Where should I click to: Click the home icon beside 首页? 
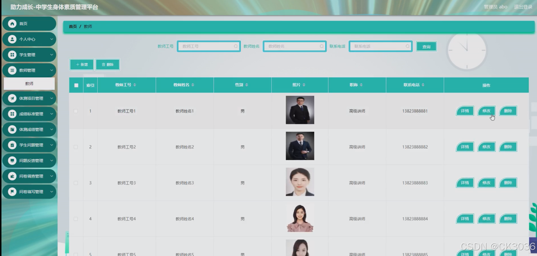point(13,24)
